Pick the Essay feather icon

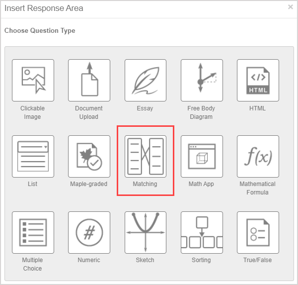click(x=145, y=81)
